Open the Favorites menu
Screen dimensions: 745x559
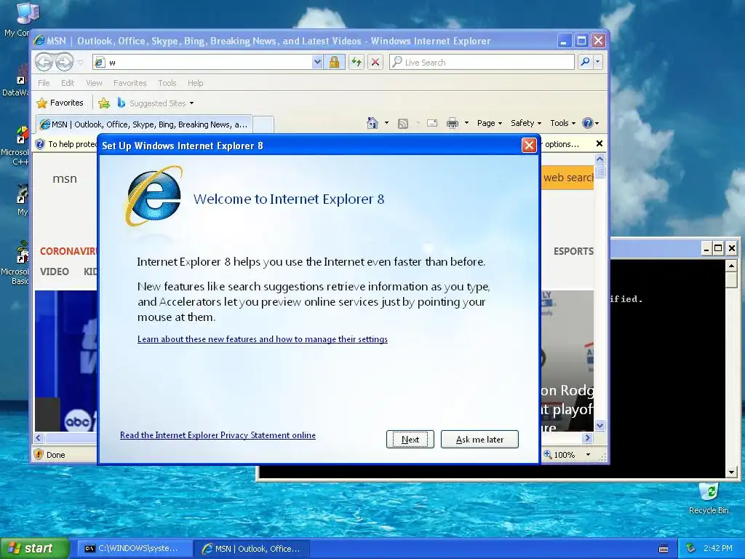coord(130,83)
